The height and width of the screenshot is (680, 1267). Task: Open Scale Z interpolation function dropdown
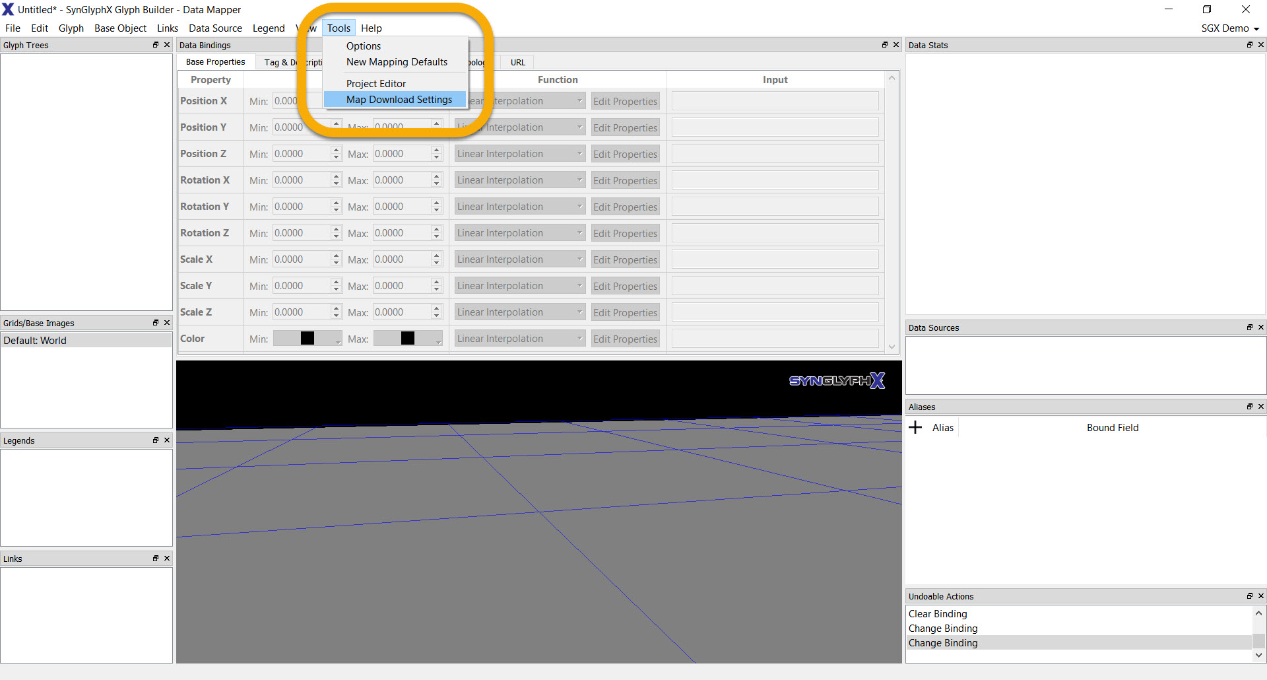520,312
